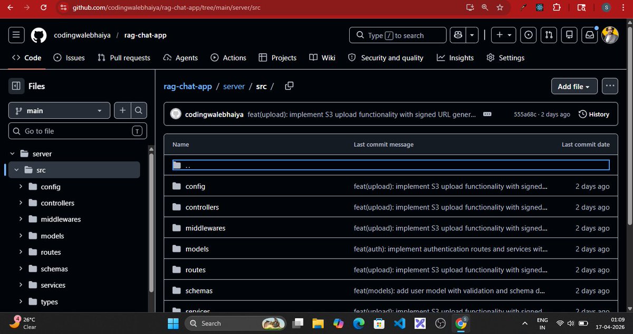Open the three-dot more options button
The height and width of the screenshot is (334, 633).
point(610,86)
